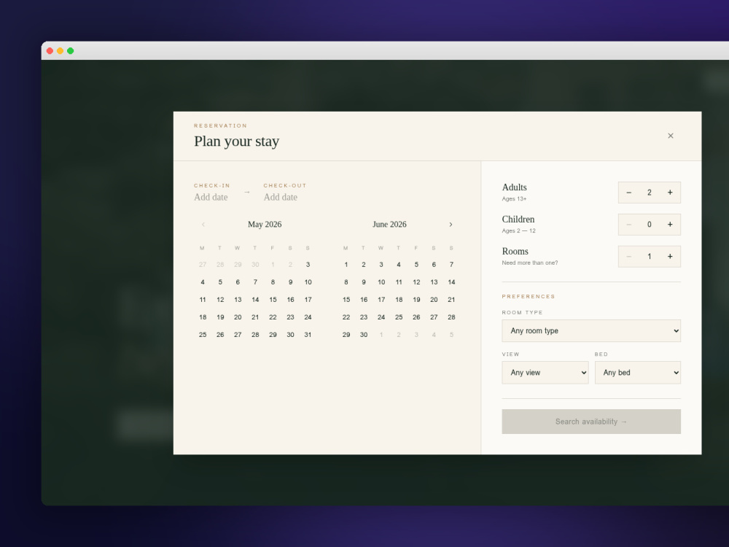Pick June 30 on the calendar
The height and width of the screenshot is (547, 729).
364,335
